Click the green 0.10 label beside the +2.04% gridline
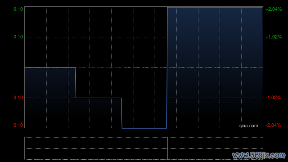This screenshot has width=288, height=162. (18, 9)
